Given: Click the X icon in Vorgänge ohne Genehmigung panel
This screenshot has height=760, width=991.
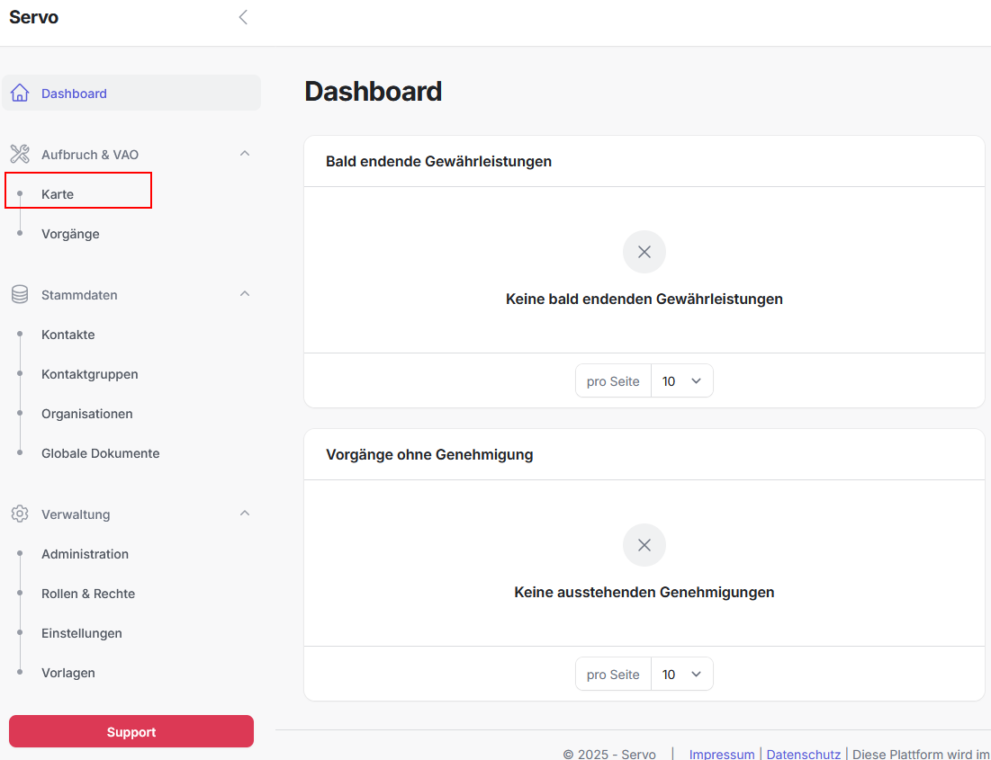Looking at the screenshot, I should (x=644, y=545).
